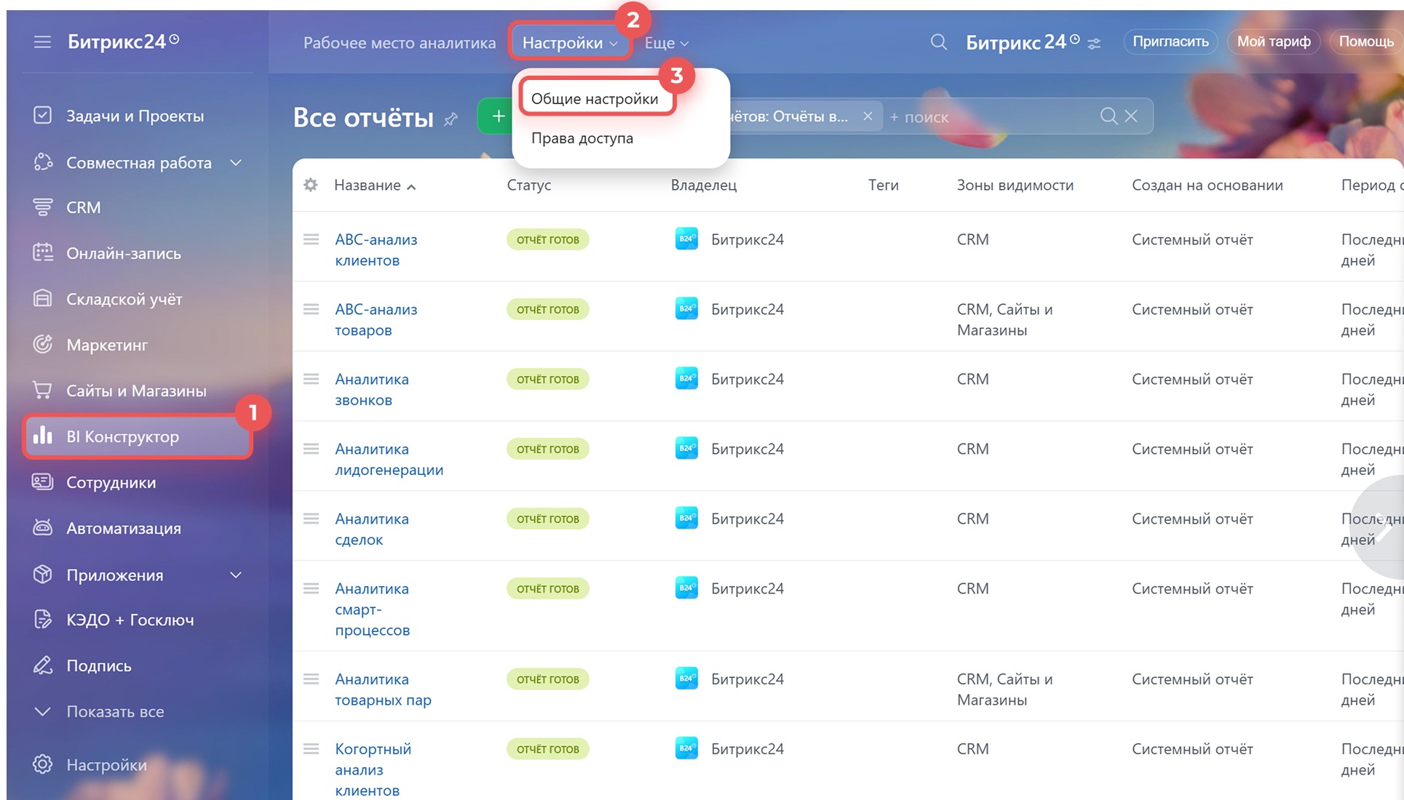Viewport: 1404px width, 800px height.
Task: Click the row menu icon for Когортный анализ клиентов
Action: click(311, 748)
